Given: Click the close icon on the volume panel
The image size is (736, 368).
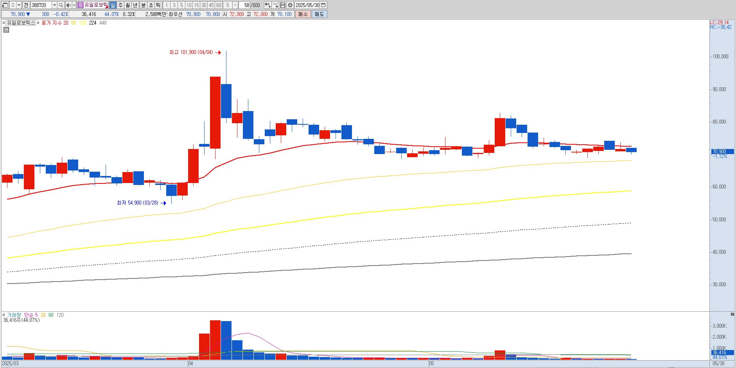Looking at the screenshot, I should coord(732,314).
